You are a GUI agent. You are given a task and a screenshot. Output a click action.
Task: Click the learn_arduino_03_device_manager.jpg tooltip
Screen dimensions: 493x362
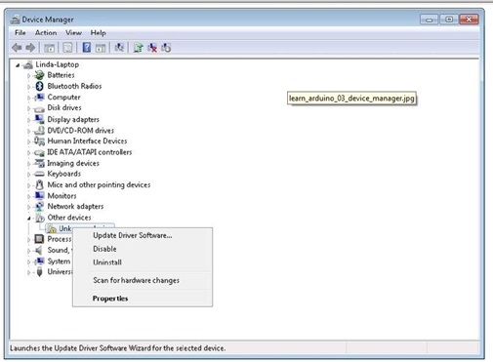tap(351, 99)
